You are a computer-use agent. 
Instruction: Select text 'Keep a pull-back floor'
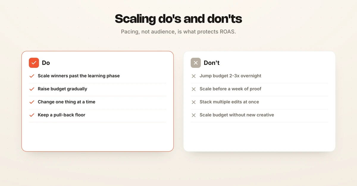(62, 115)
